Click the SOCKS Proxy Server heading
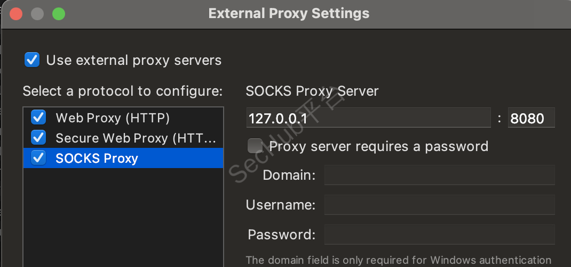This screenshot has width=571, height=267. click(312, 91)
